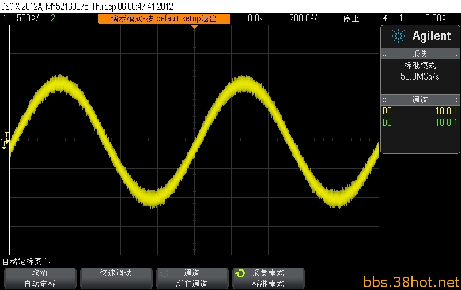Screen dimensions: 461x290
Task: Click the 停止 run status indicator
Action: pyautogui.click(x=351, y=18)
